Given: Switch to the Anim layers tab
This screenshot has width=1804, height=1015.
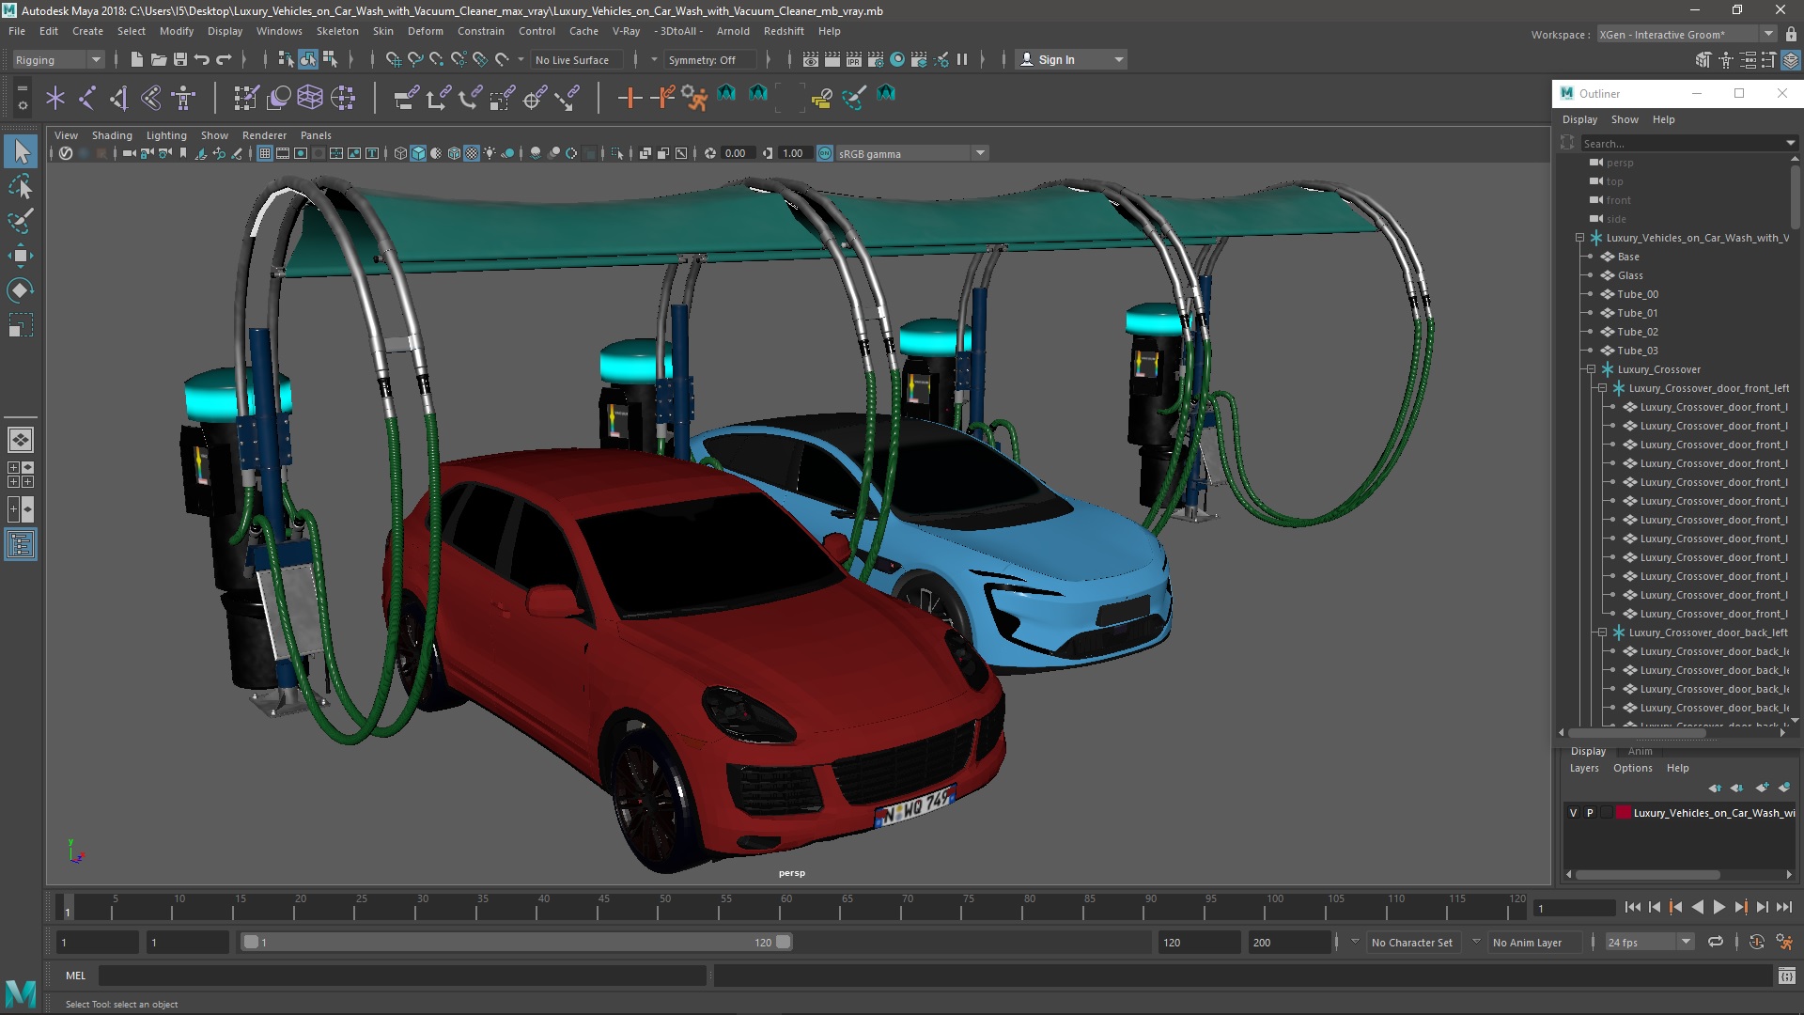Looking at the screenshot, I should (1640, 751).
